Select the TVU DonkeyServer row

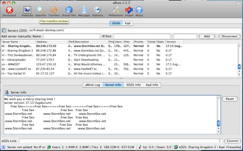(119, 55)
